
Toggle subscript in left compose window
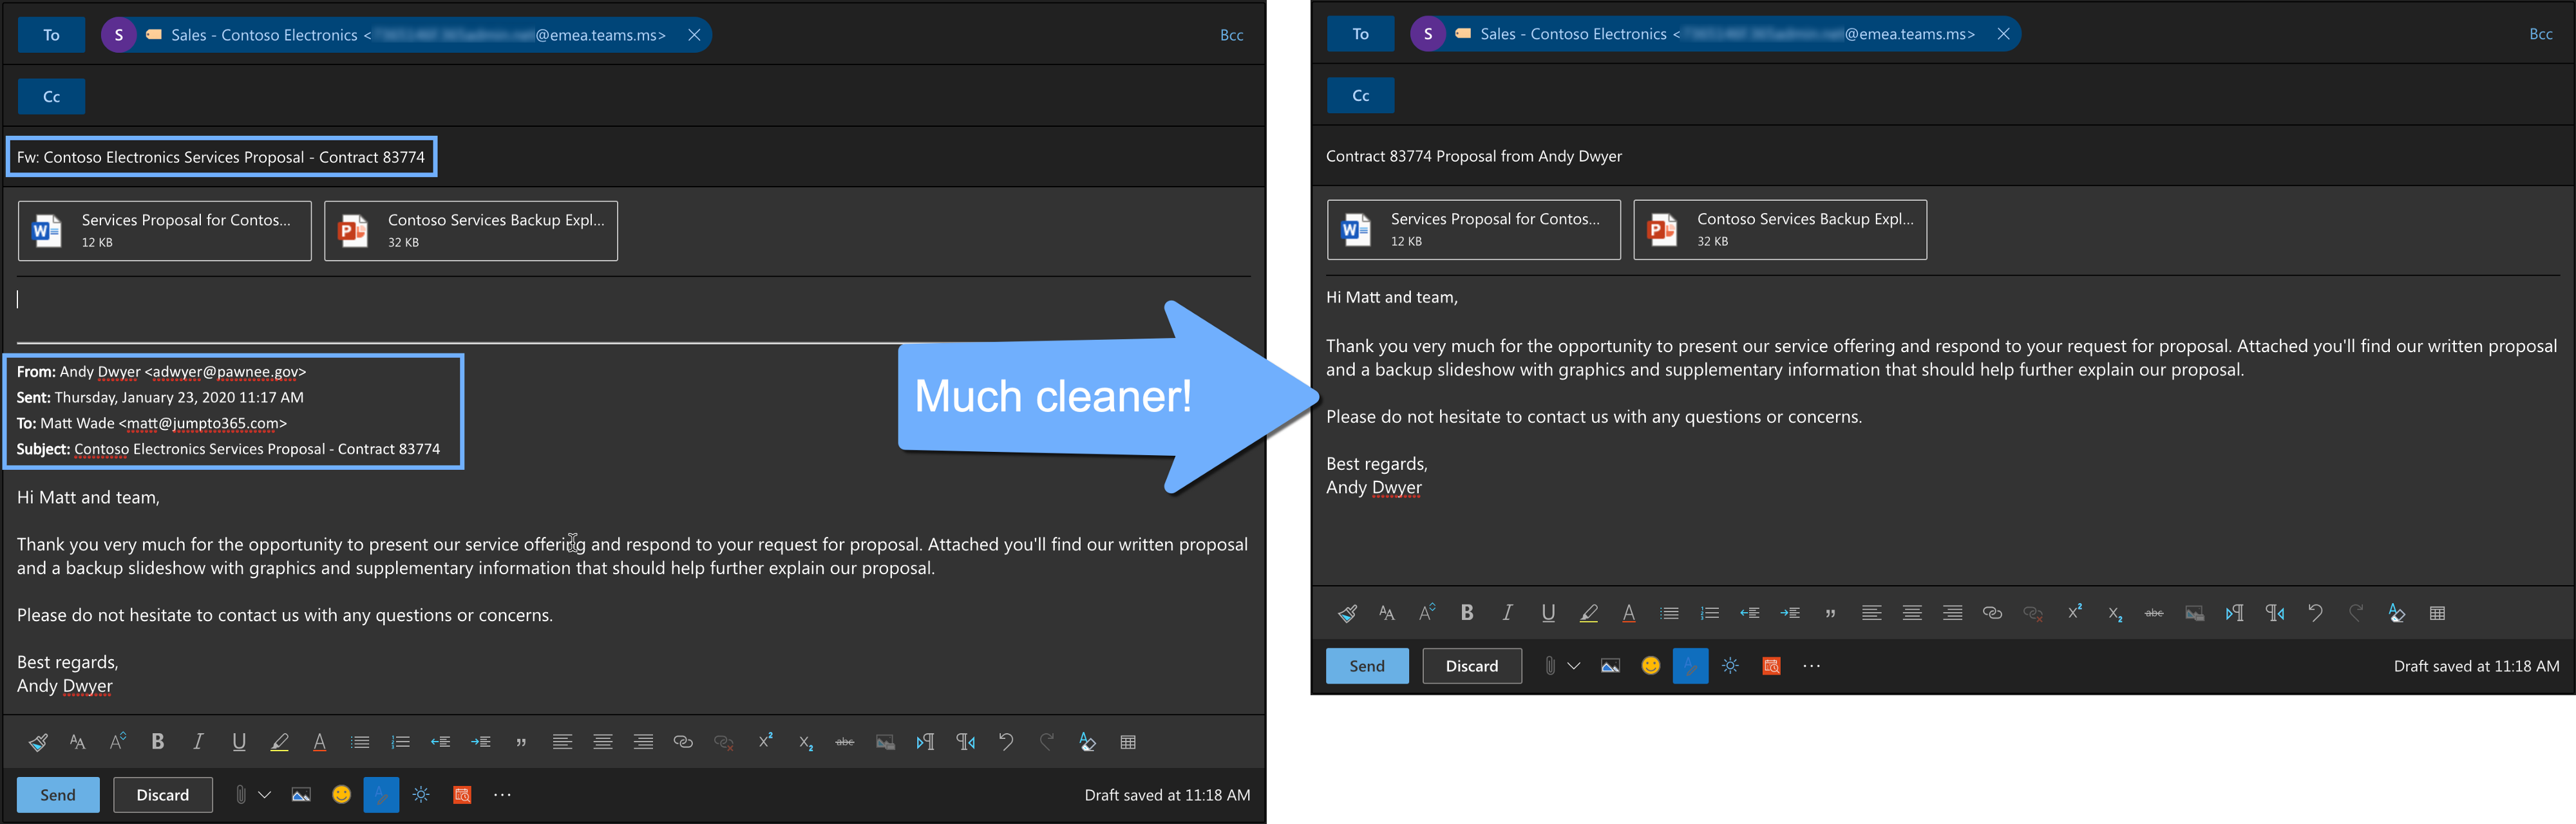(x=805, y=743)
